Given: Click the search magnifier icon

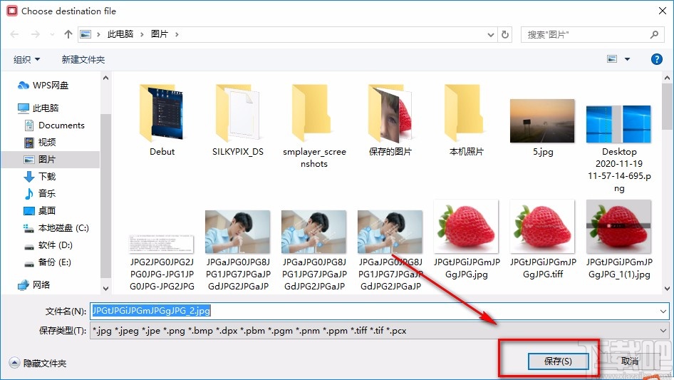Looking at the screenshot, I should (654, 34).
